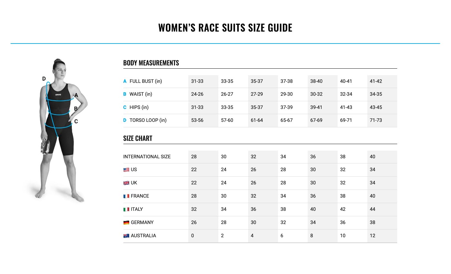Click the arena logo on the swimsuit

(x=58, y=94)
